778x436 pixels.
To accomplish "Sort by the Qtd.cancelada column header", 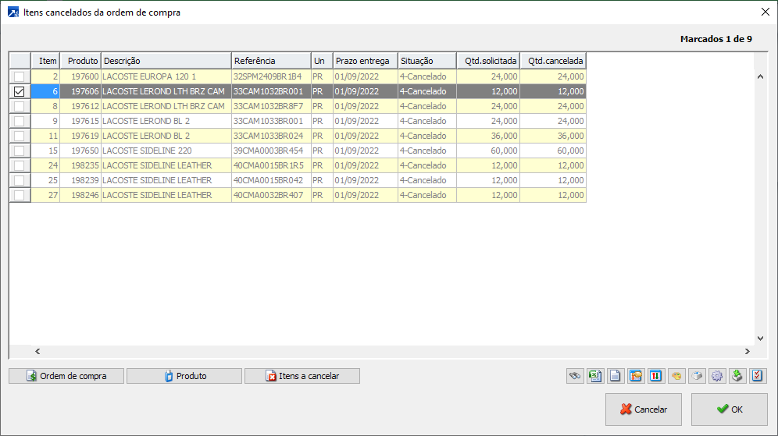I will pyautogui.click(x=553, y=61).
